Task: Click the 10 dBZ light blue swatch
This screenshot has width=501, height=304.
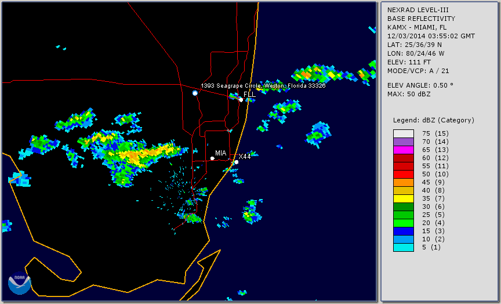Action: click(x=403, y=239)
